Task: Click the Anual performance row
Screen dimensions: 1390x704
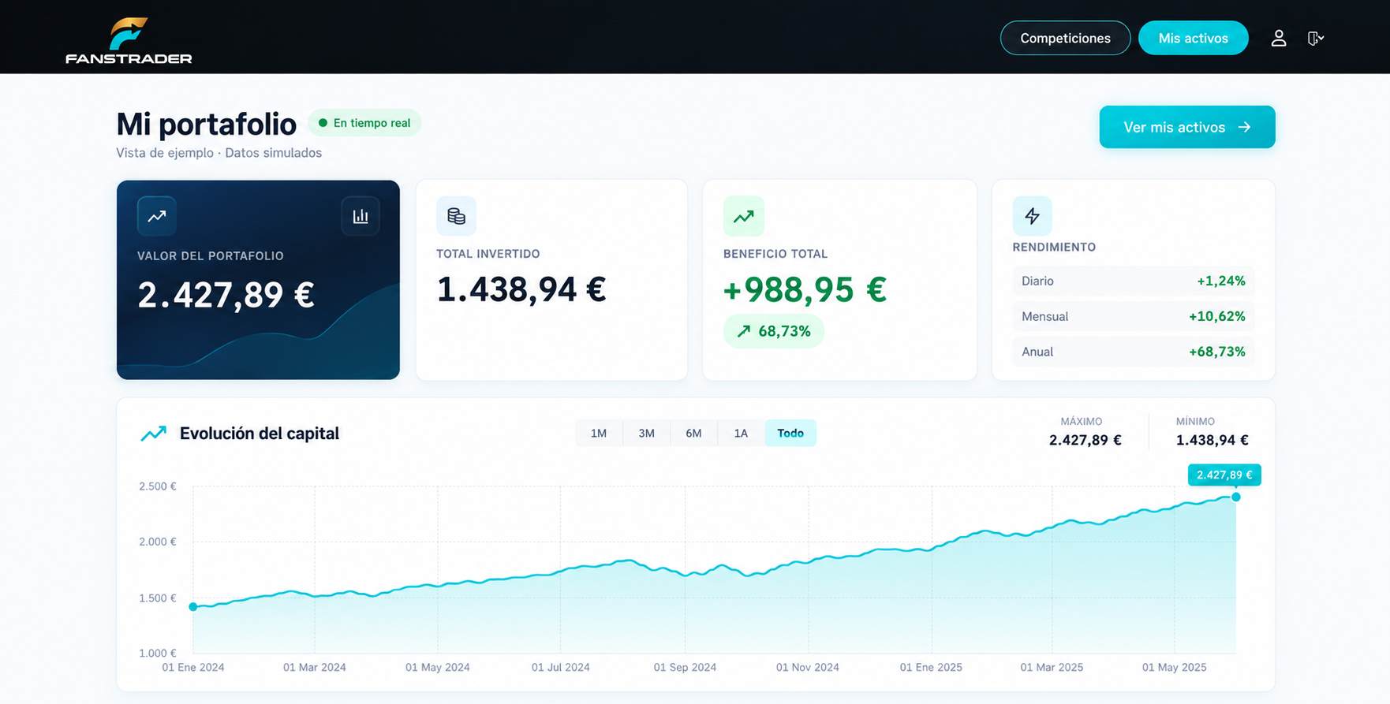Action: (x=1134, y=352)
